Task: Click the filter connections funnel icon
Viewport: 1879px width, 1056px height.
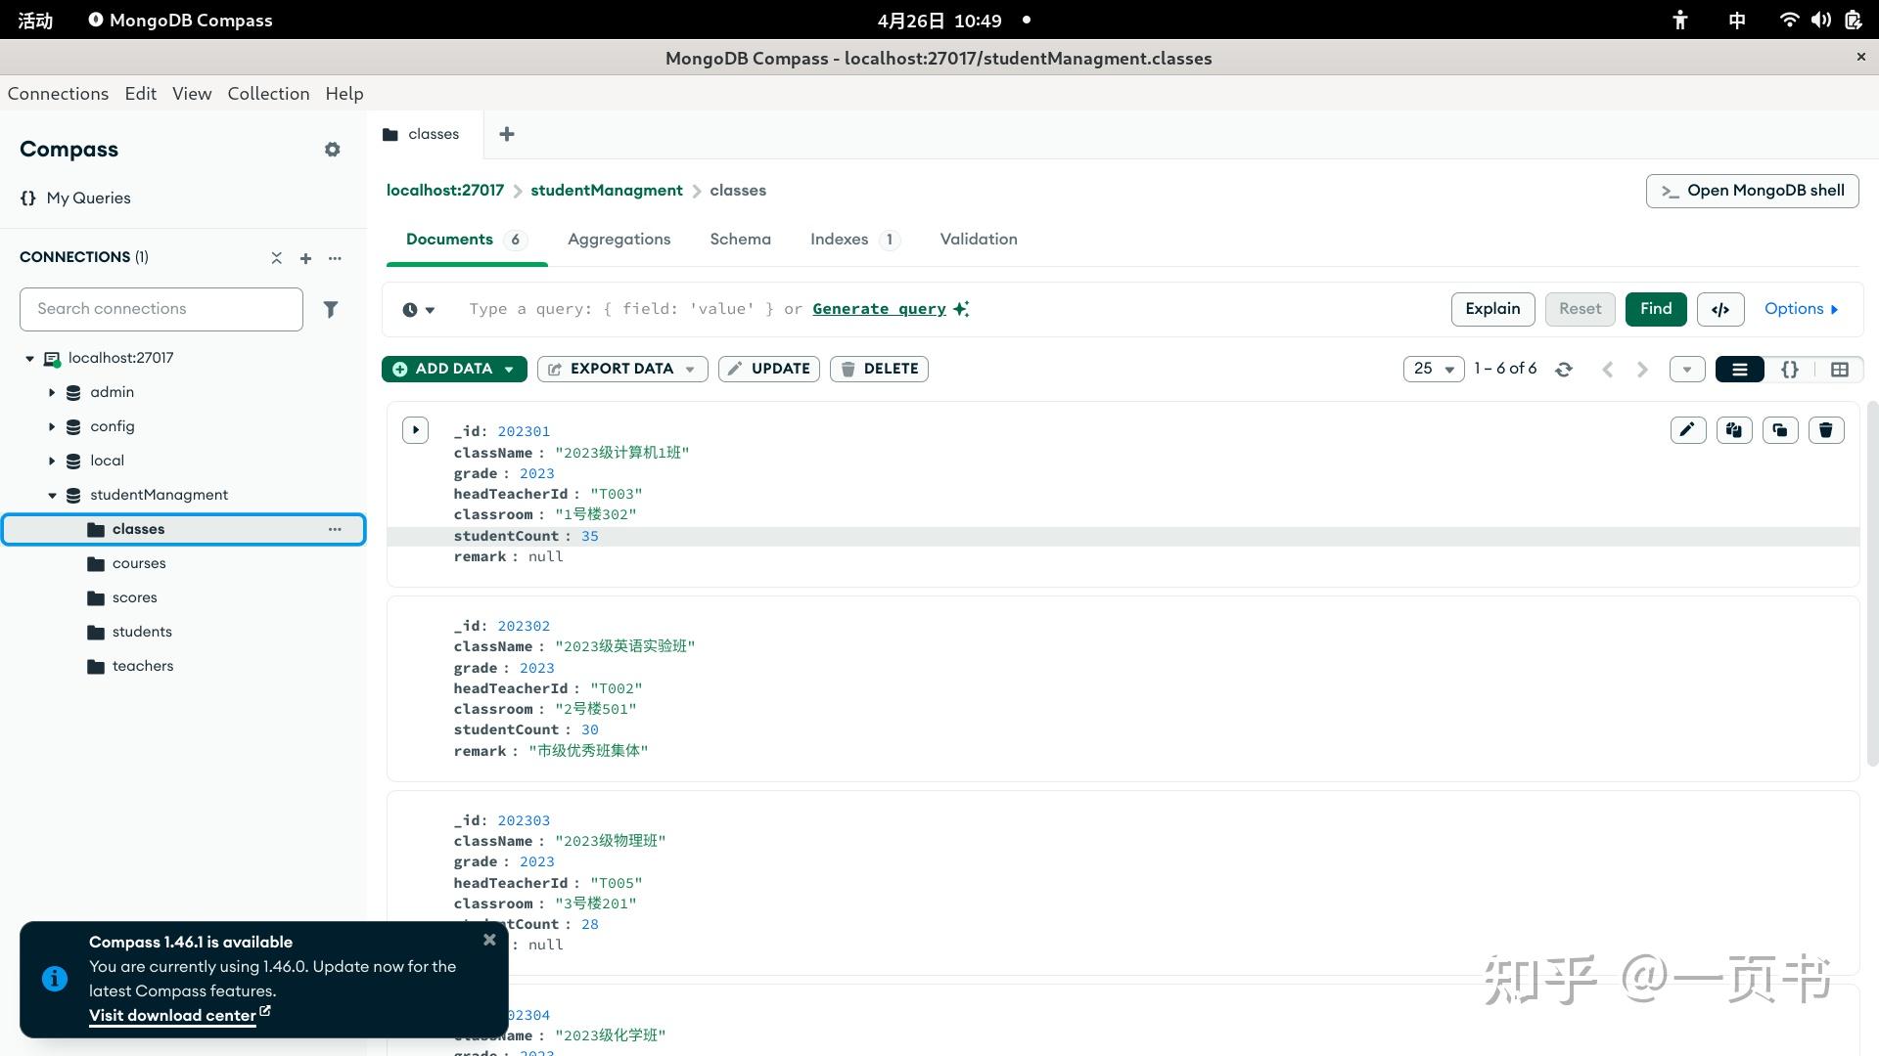Action: [331, 309]
